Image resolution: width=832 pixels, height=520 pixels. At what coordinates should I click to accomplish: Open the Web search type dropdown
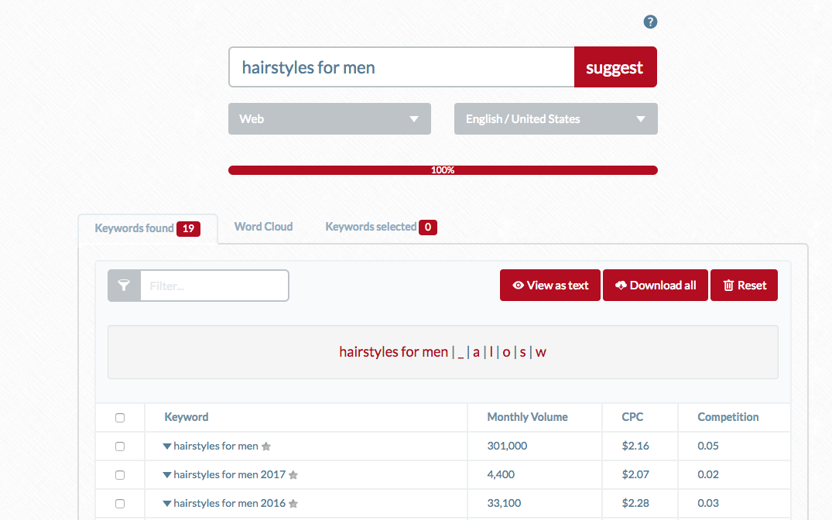pyautogui.click(x=329, y=119)
